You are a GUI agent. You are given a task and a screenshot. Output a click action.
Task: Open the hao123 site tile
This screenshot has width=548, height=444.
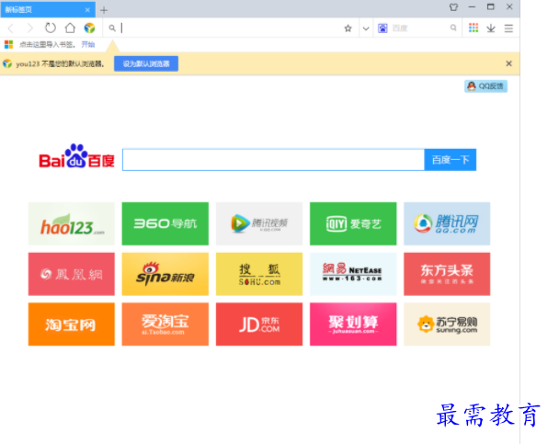[72, 223]
